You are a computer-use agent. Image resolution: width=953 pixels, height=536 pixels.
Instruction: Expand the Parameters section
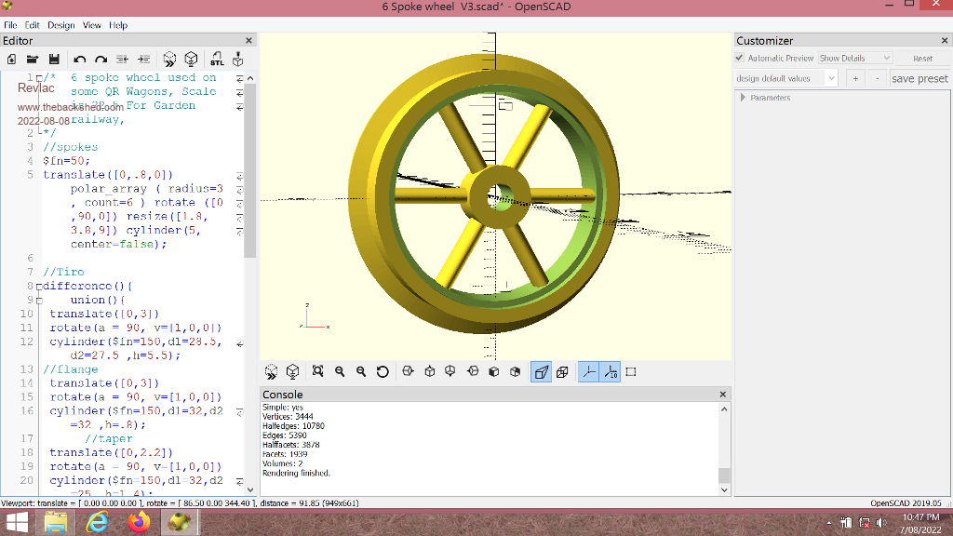[x=743, y=98]
